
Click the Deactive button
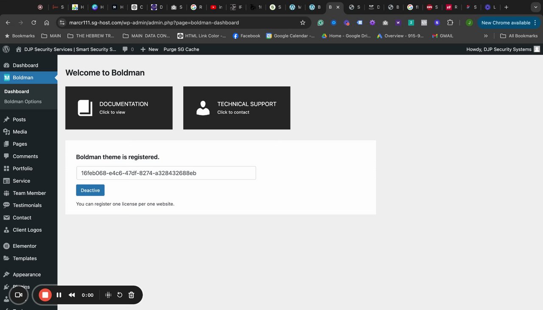90,190
